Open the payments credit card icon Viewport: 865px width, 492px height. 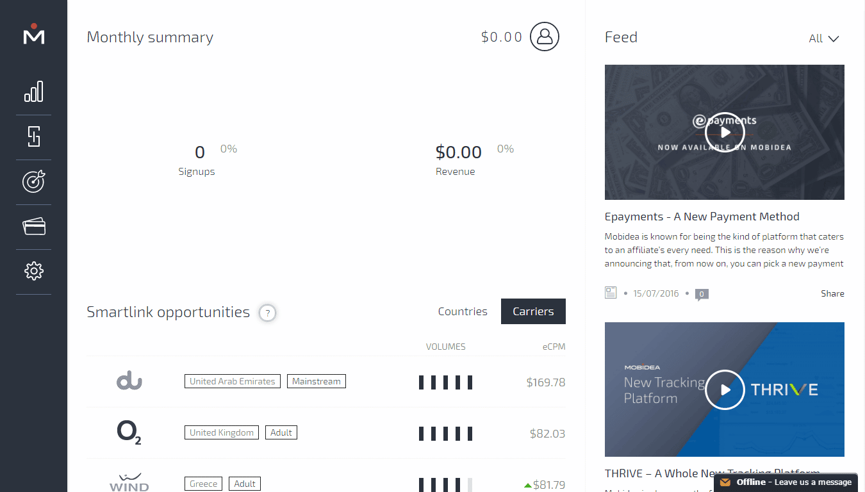tap(34, 226)
